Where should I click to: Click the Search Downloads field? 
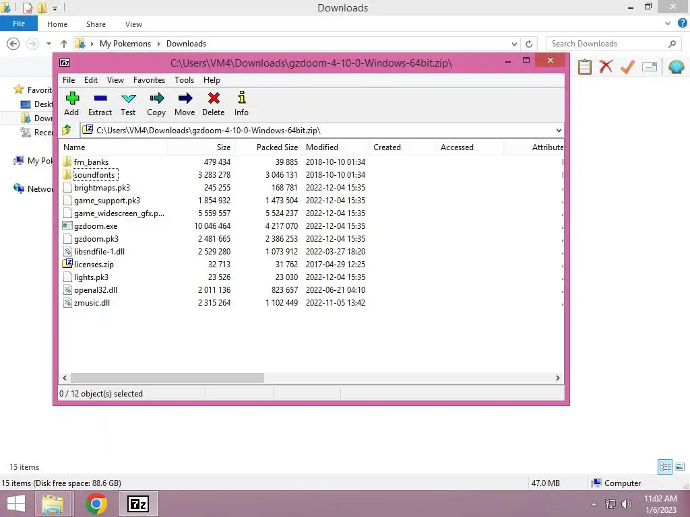(x=612, y=44)
